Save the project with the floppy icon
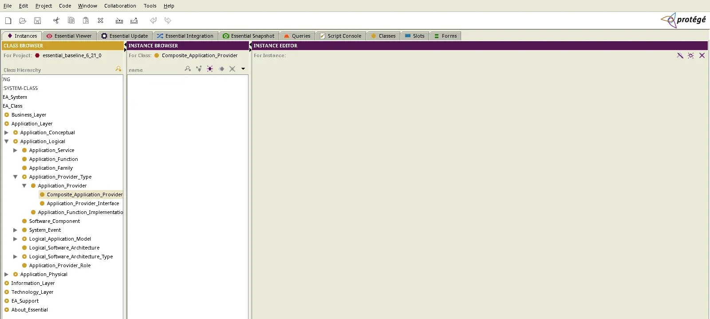The image size is (710, 319). (38, 20)
